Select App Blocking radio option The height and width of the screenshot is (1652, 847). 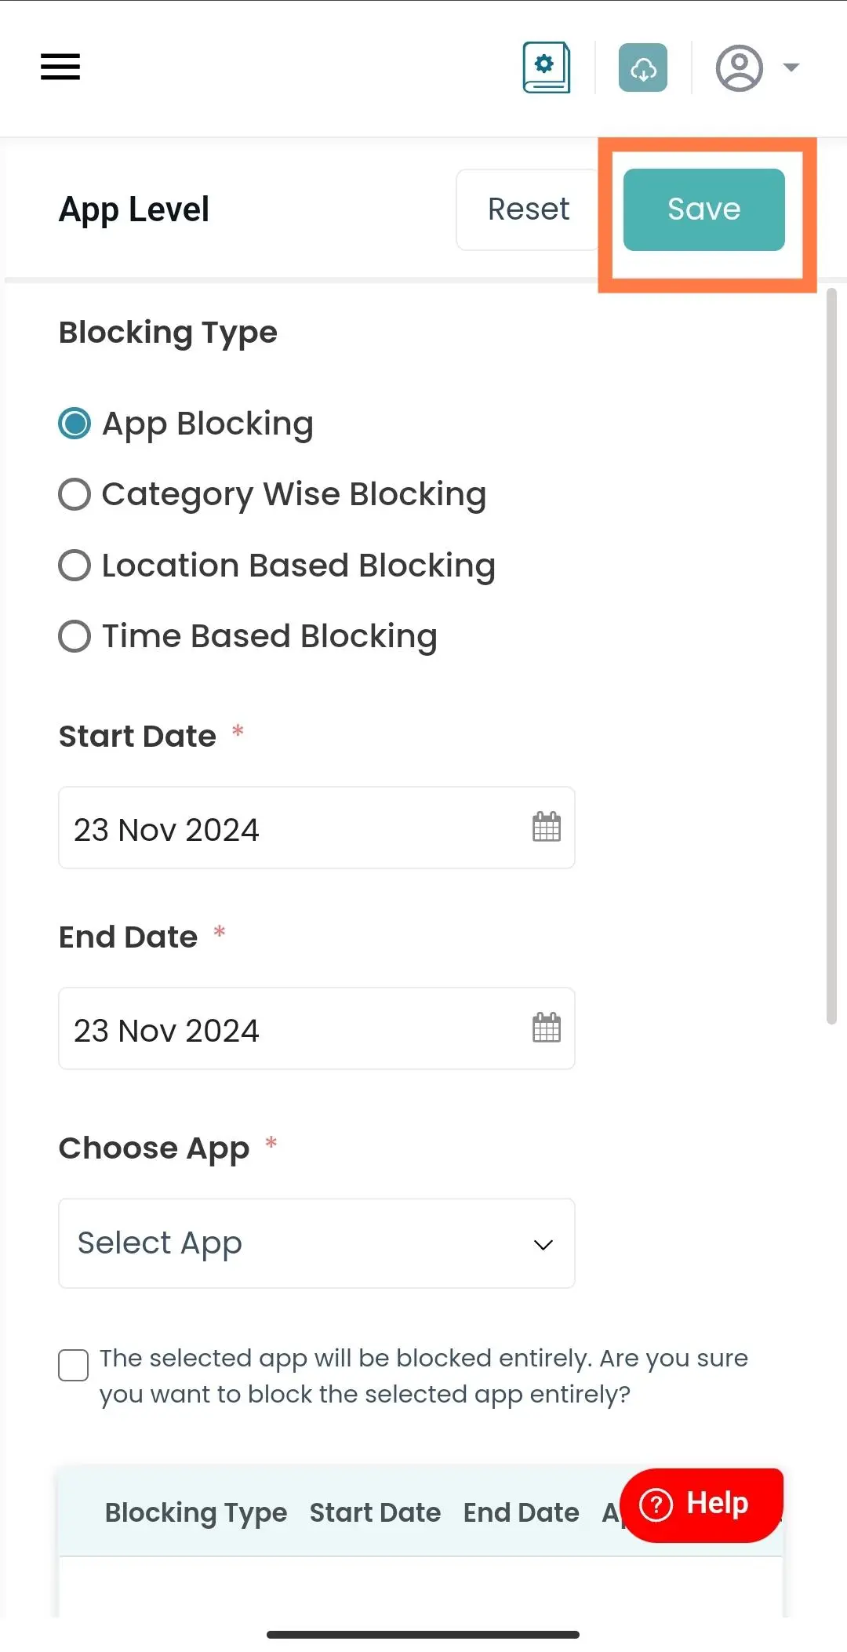[75, 424]
